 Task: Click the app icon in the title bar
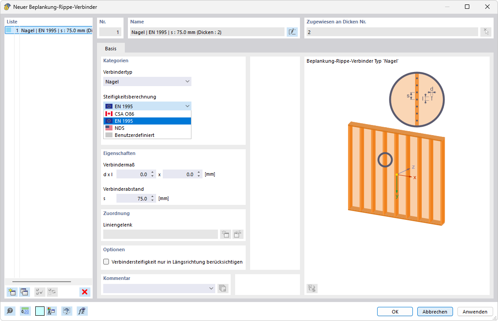[x=7, y=7]
